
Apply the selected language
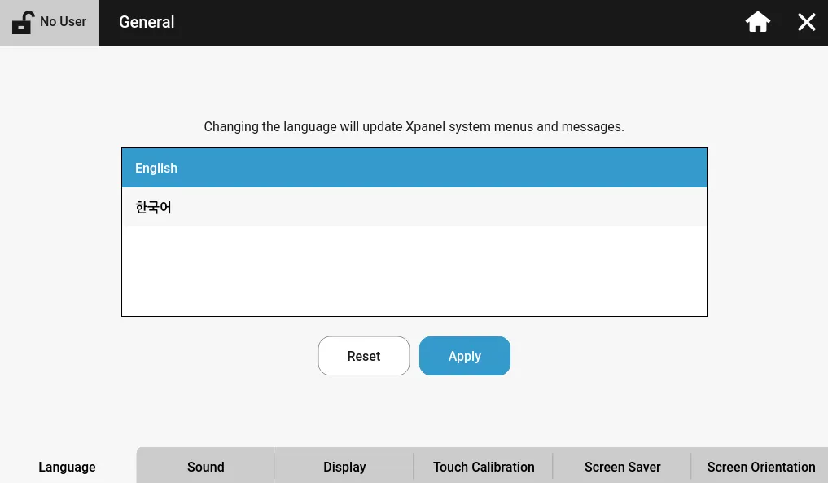pos(464,356)
